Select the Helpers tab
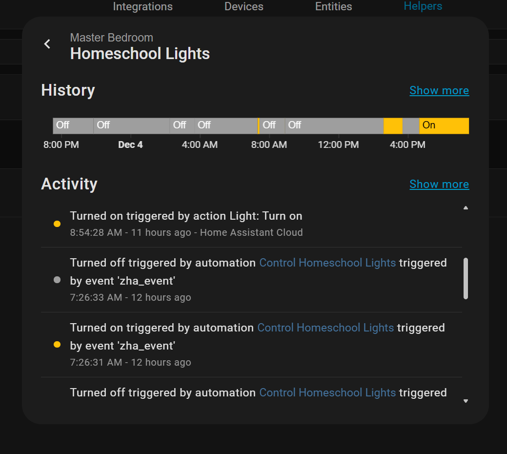507x454 pixels. click(x=423, y=6)
